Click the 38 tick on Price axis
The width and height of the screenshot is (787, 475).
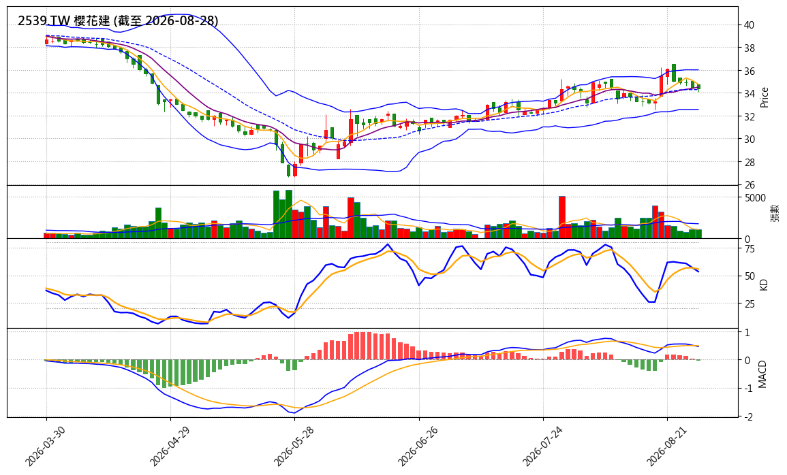[x=750, y=48]
